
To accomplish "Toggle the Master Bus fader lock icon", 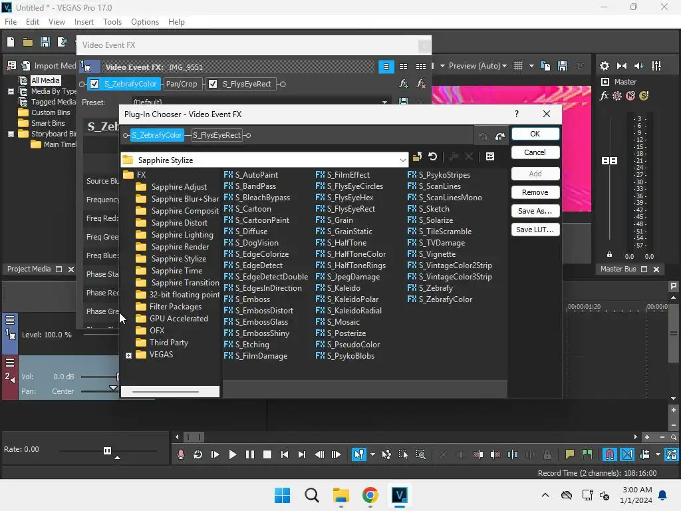I will click(x=609, y=255).
